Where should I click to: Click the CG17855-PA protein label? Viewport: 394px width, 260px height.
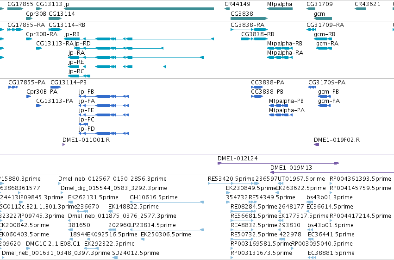click(27, 82)
